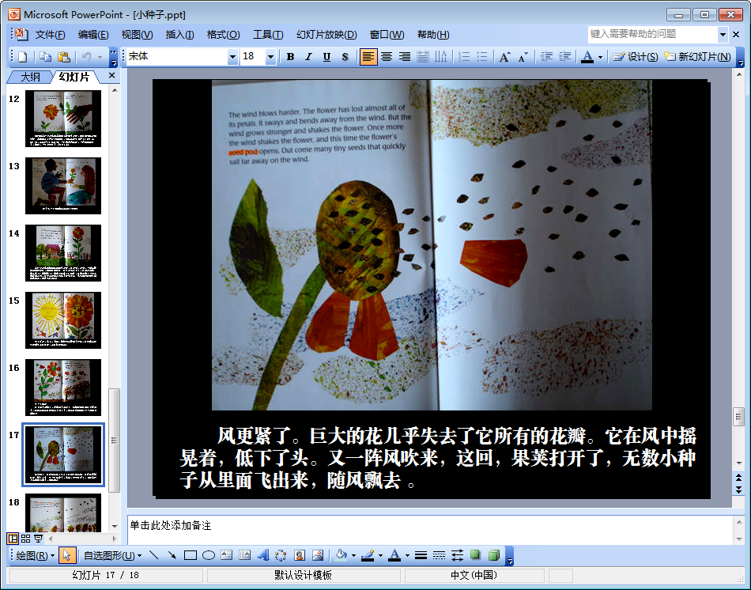Select the Oval tool
751x590 pixels.
click(209, 555)
